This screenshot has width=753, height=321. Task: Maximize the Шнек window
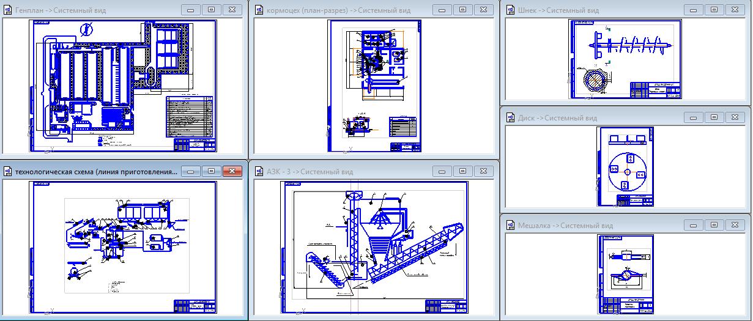[714, 10]
